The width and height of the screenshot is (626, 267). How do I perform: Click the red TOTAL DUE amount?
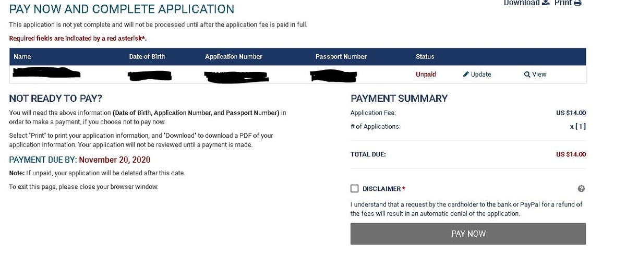571,154
